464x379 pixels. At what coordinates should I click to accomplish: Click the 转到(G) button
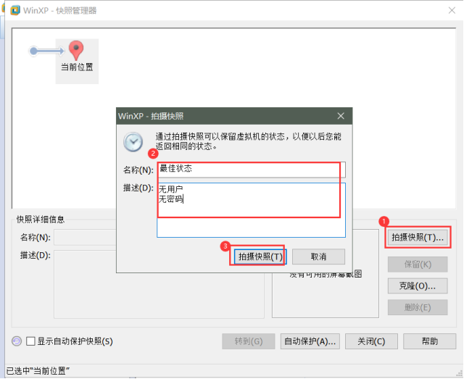pyautogui.click(x=249, y=341)
